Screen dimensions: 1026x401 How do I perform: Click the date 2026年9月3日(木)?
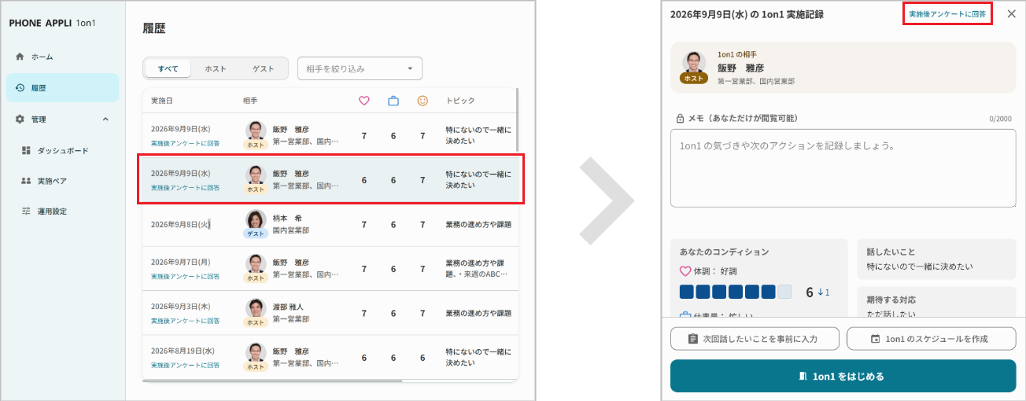[x=180, y=307]
